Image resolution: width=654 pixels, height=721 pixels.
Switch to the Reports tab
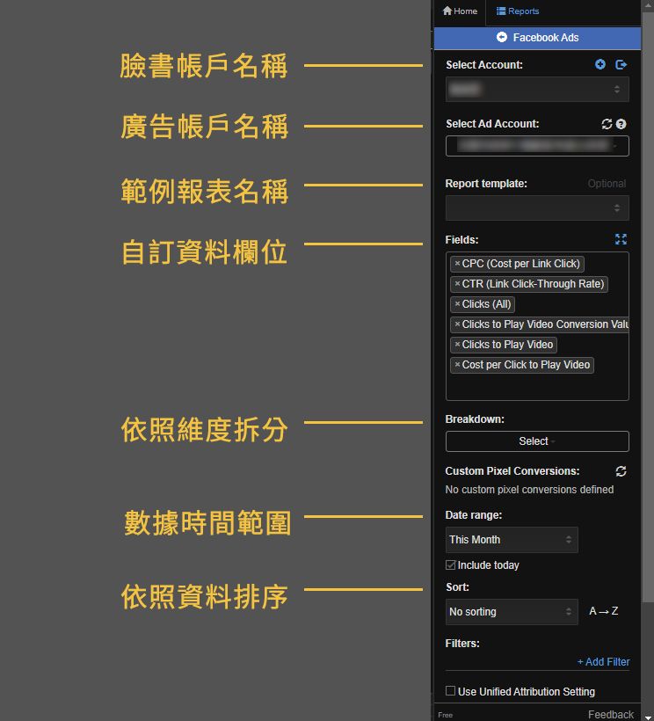coord(518,11)
